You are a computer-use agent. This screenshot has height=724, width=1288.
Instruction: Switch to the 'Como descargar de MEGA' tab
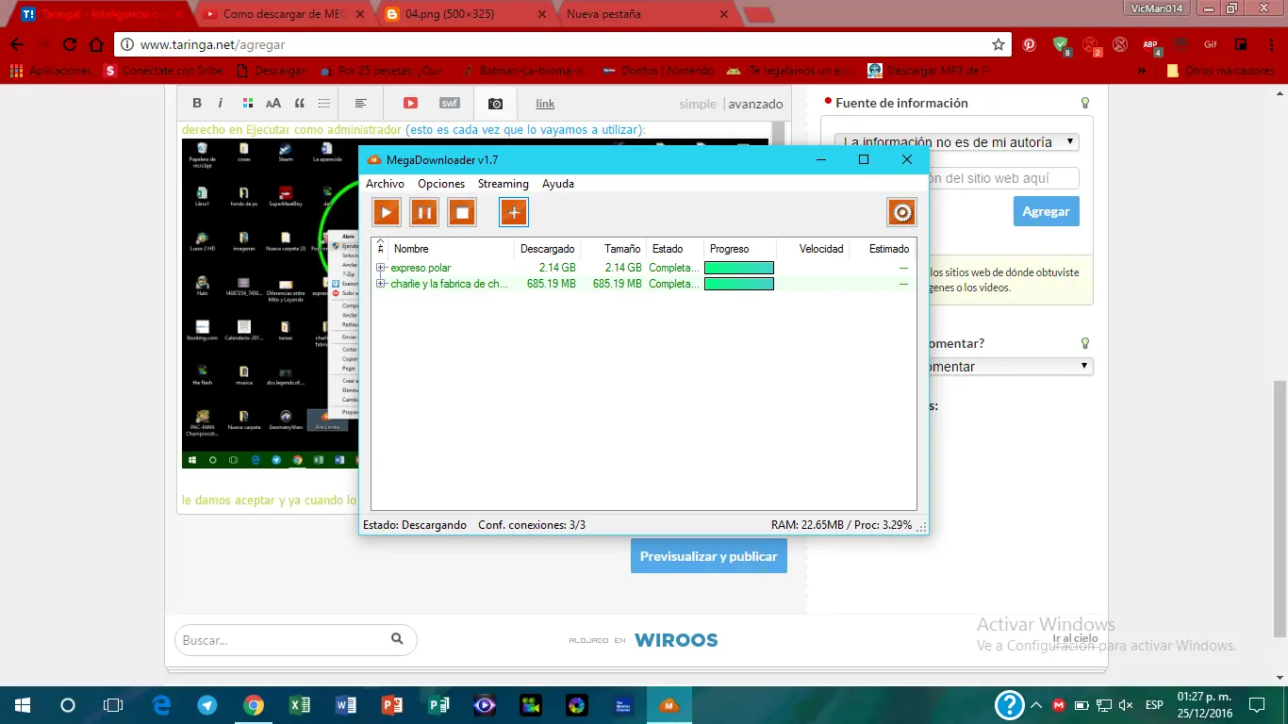pyautogui.click(x=283, y=14)
